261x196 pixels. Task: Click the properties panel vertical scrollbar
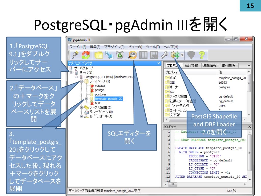249,93
